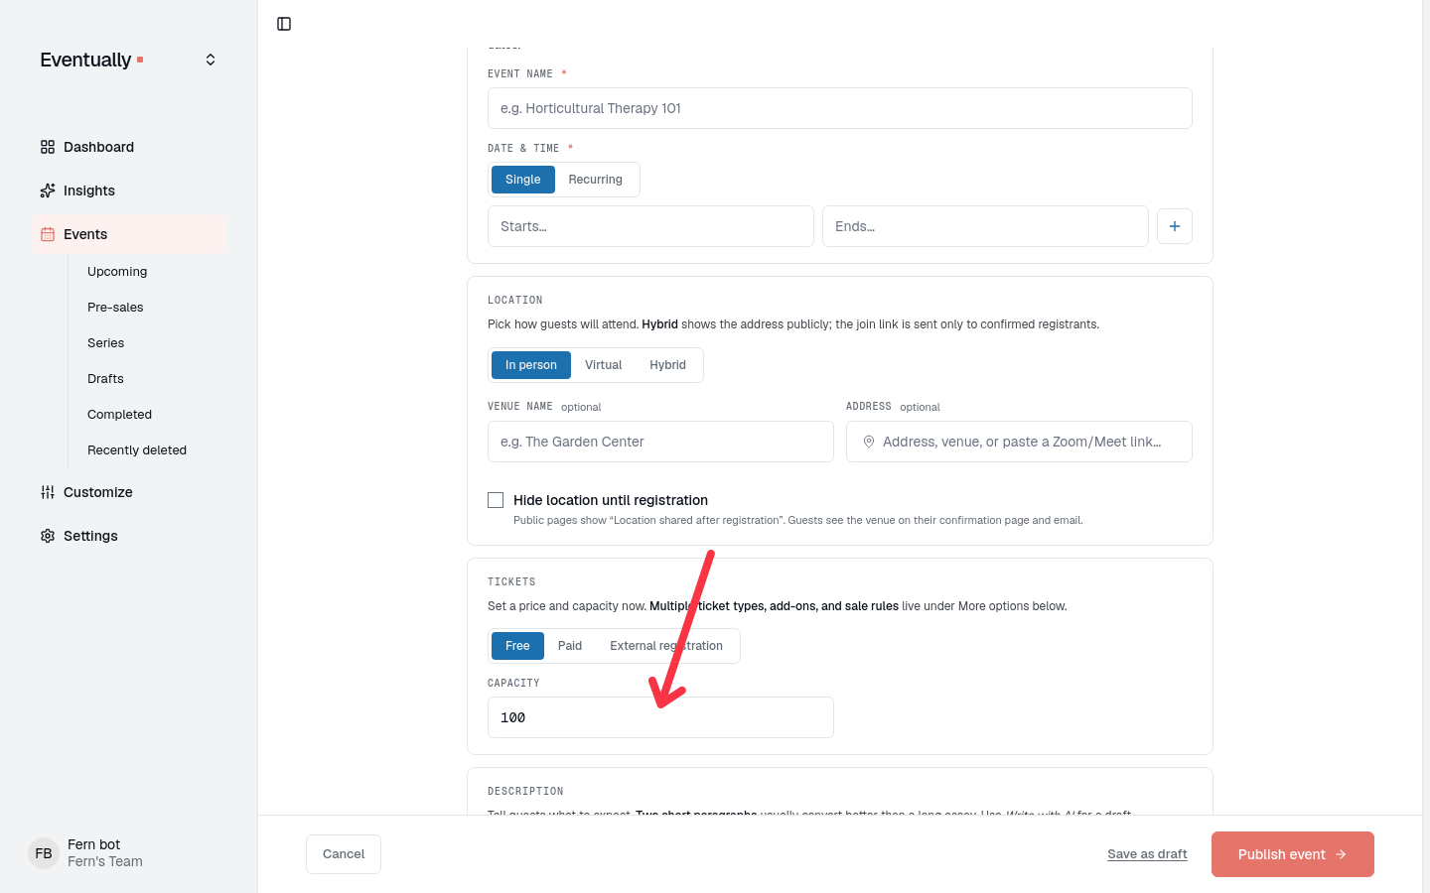Open Recently deleted events

(137, 450)
